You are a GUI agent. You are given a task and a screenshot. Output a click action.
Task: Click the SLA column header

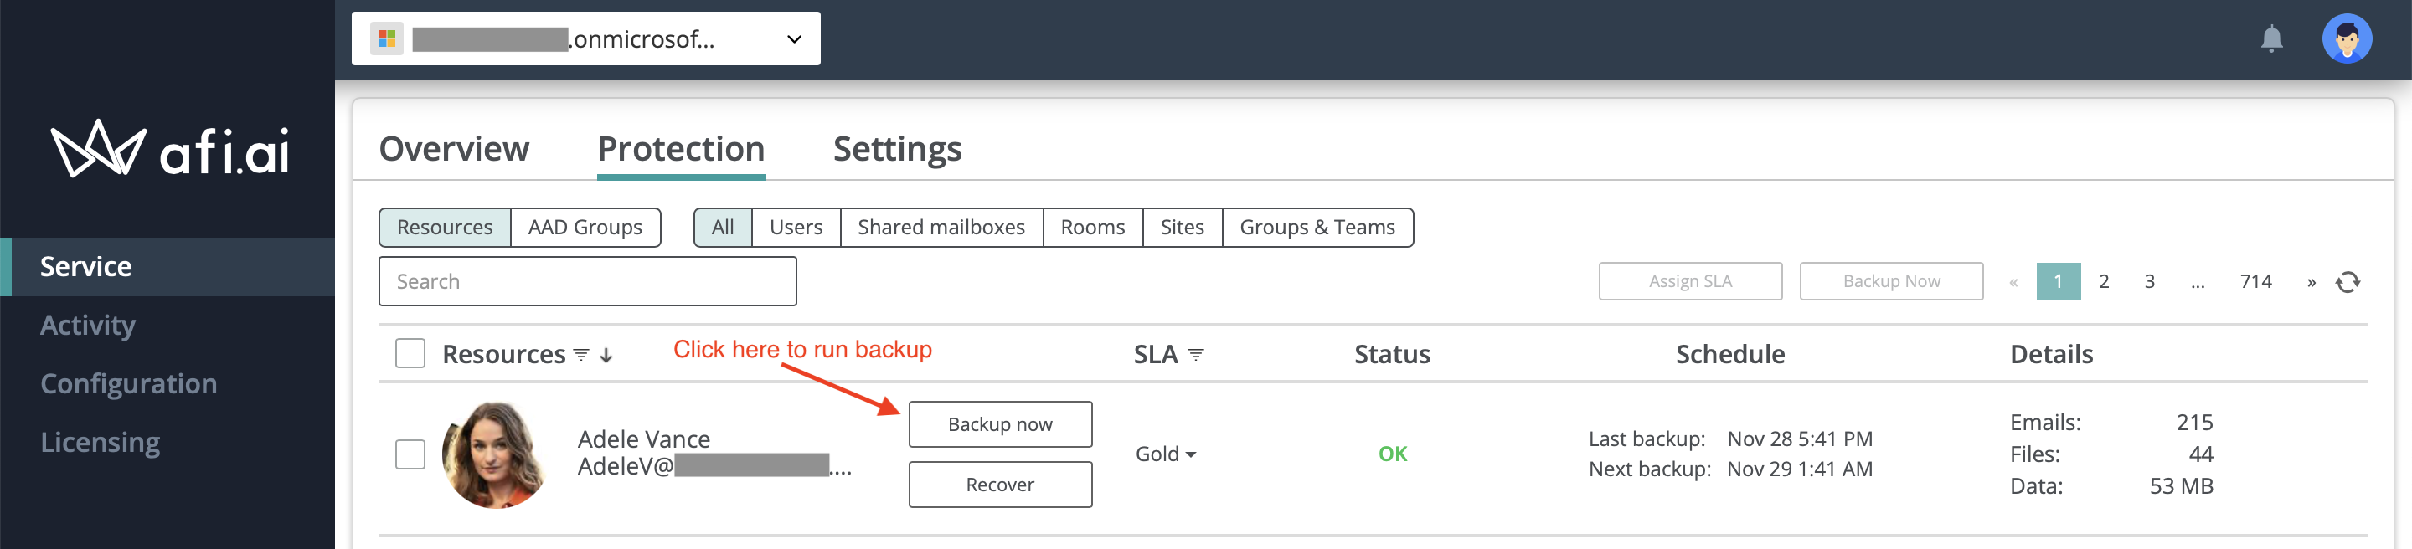(x=1156, y=355)
